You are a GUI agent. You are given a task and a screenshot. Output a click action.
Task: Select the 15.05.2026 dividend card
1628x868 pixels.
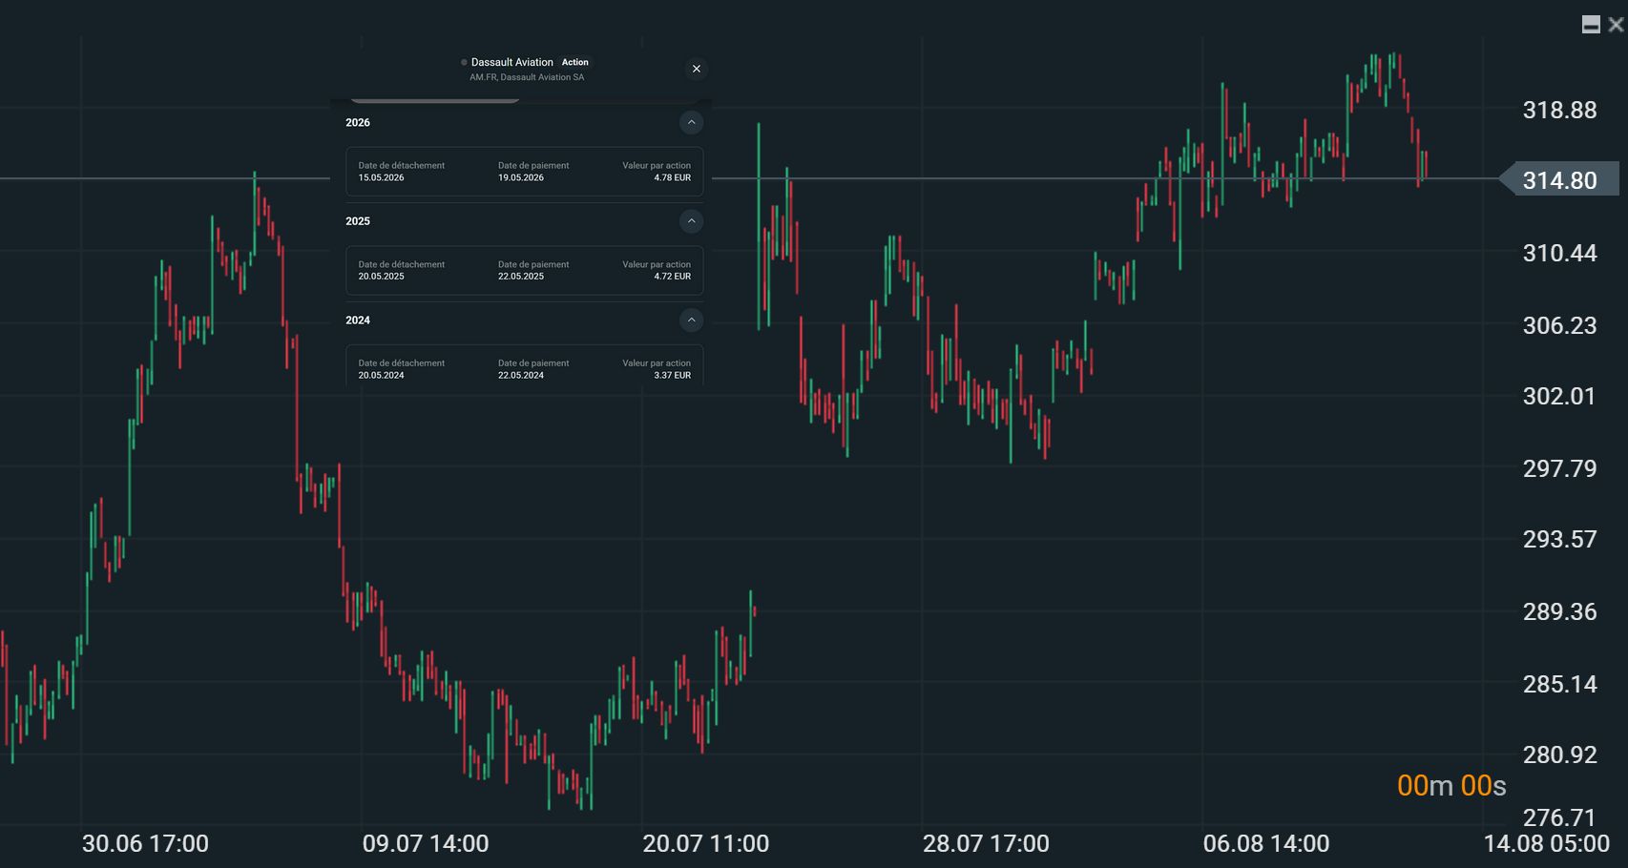point(525,172)
